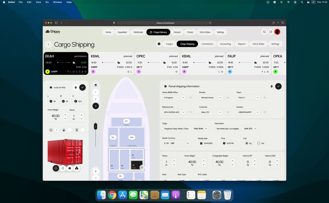Image resolution: width=329 pixels, height=203 pixels.
Task: Click the move handle on the black 3R slot
Action: point(142,167)
